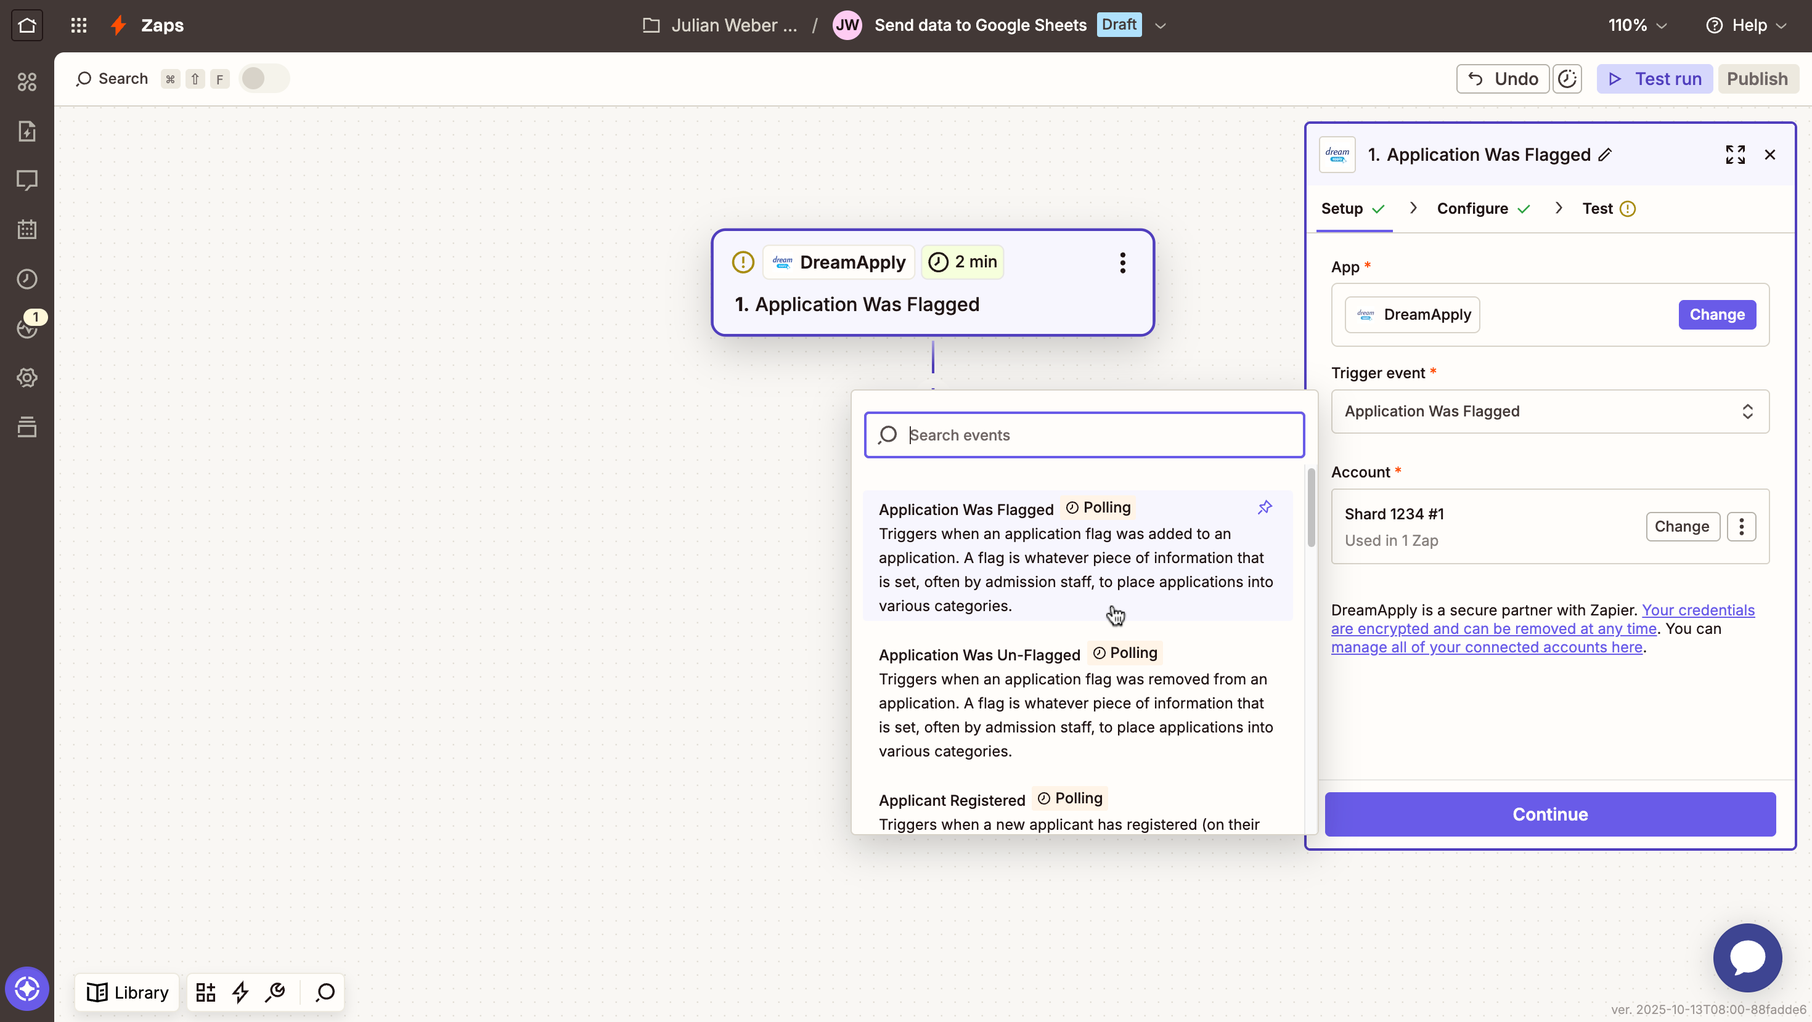Expand the zap title dropdown chevron

pyautogui.click(x=1161, y=25)
